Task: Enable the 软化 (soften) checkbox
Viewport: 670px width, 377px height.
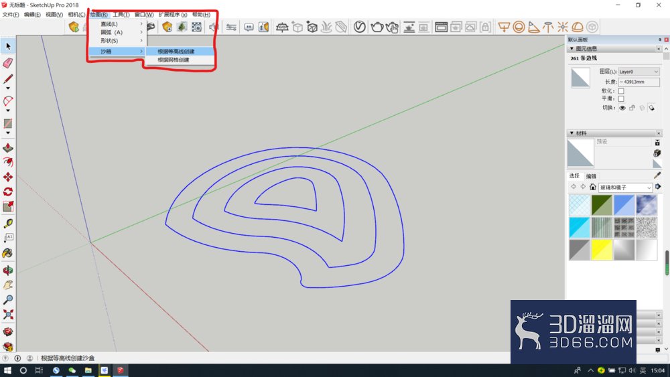Action: [x=621, y=91]
